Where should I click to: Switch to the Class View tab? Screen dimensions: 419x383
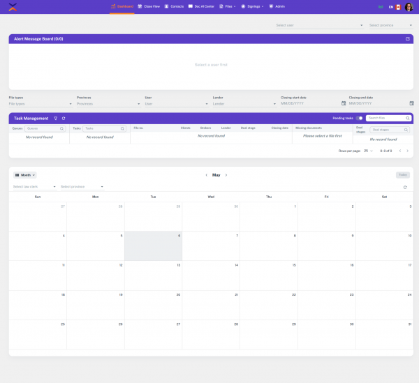[149, 6]
